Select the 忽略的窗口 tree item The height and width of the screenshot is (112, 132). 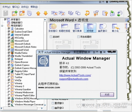click(x=17, y=23)
